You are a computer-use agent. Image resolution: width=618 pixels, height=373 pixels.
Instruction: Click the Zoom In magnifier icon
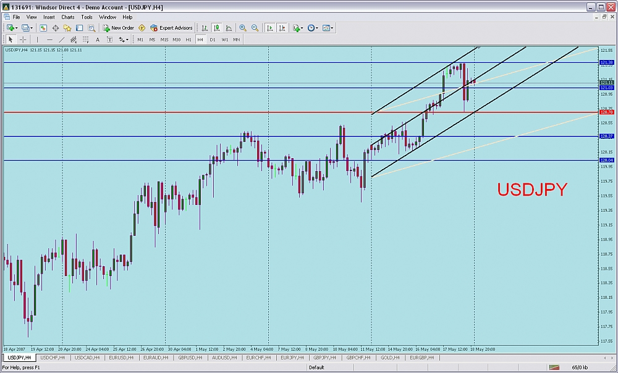(x=243, y=28)
